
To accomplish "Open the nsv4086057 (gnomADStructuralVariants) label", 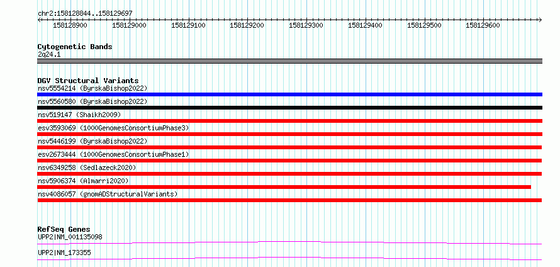I will click(108, 194).
